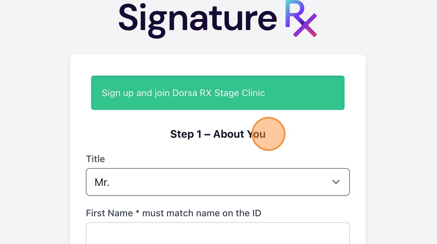Click 'Dorsa RX Stage Clinic' banner text
This screenshot has width=437, height=244.
[x=218, y=93]
